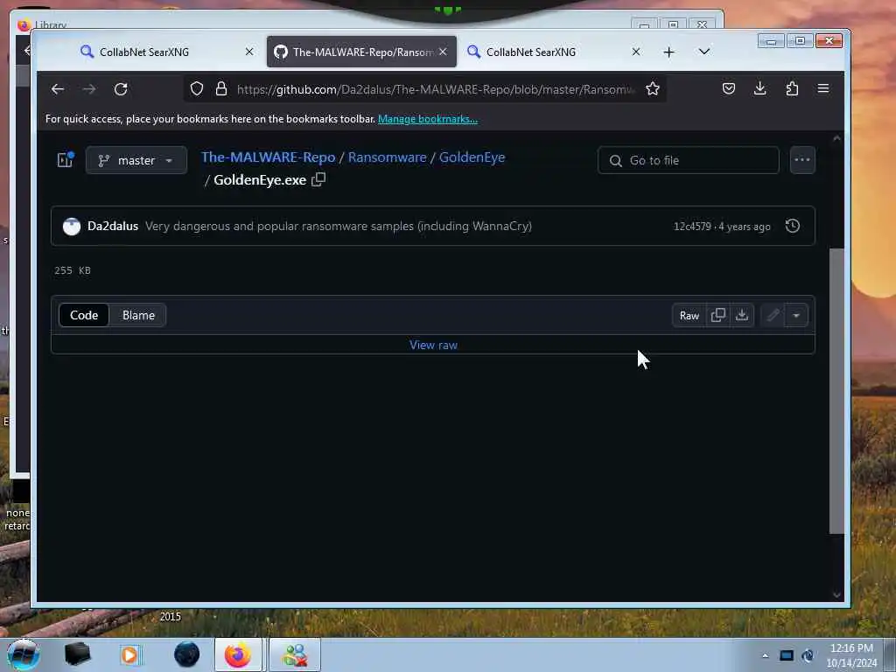
Task: Download raw file icon beside Raw
Action: click(x=742, y=315)
